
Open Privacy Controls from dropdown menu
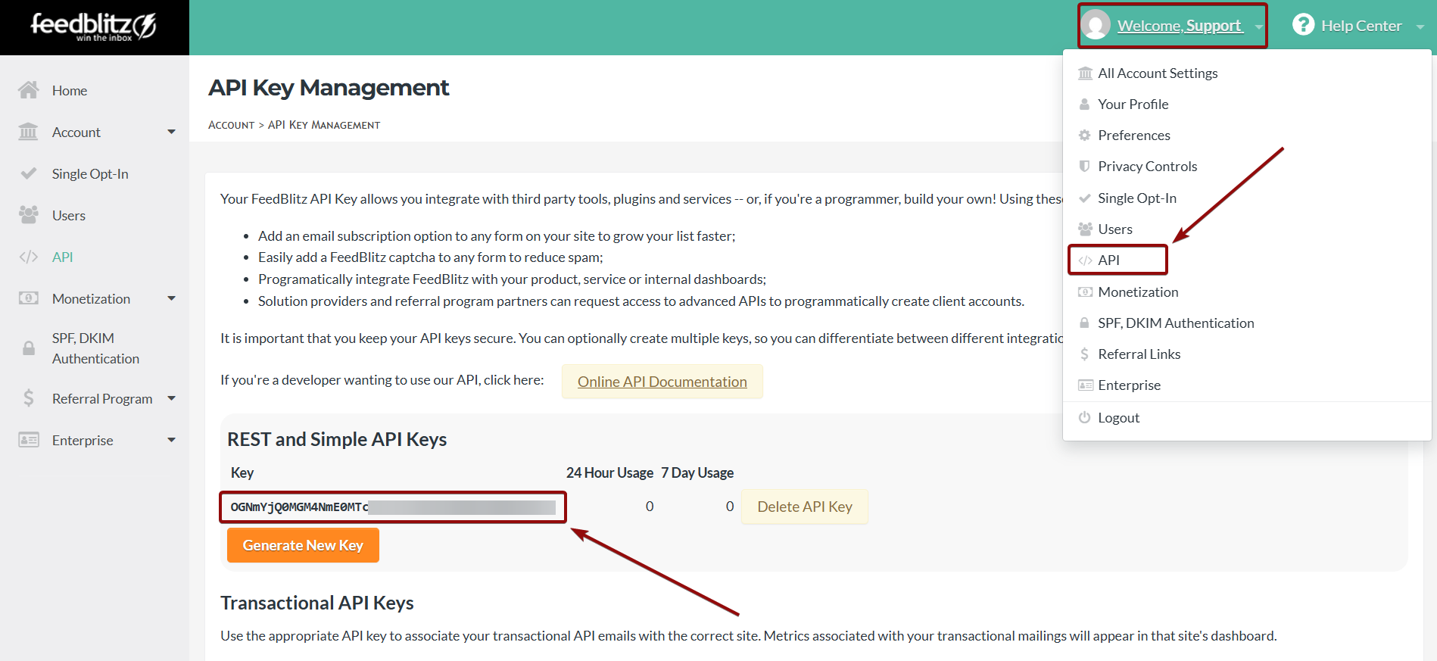1147,166
